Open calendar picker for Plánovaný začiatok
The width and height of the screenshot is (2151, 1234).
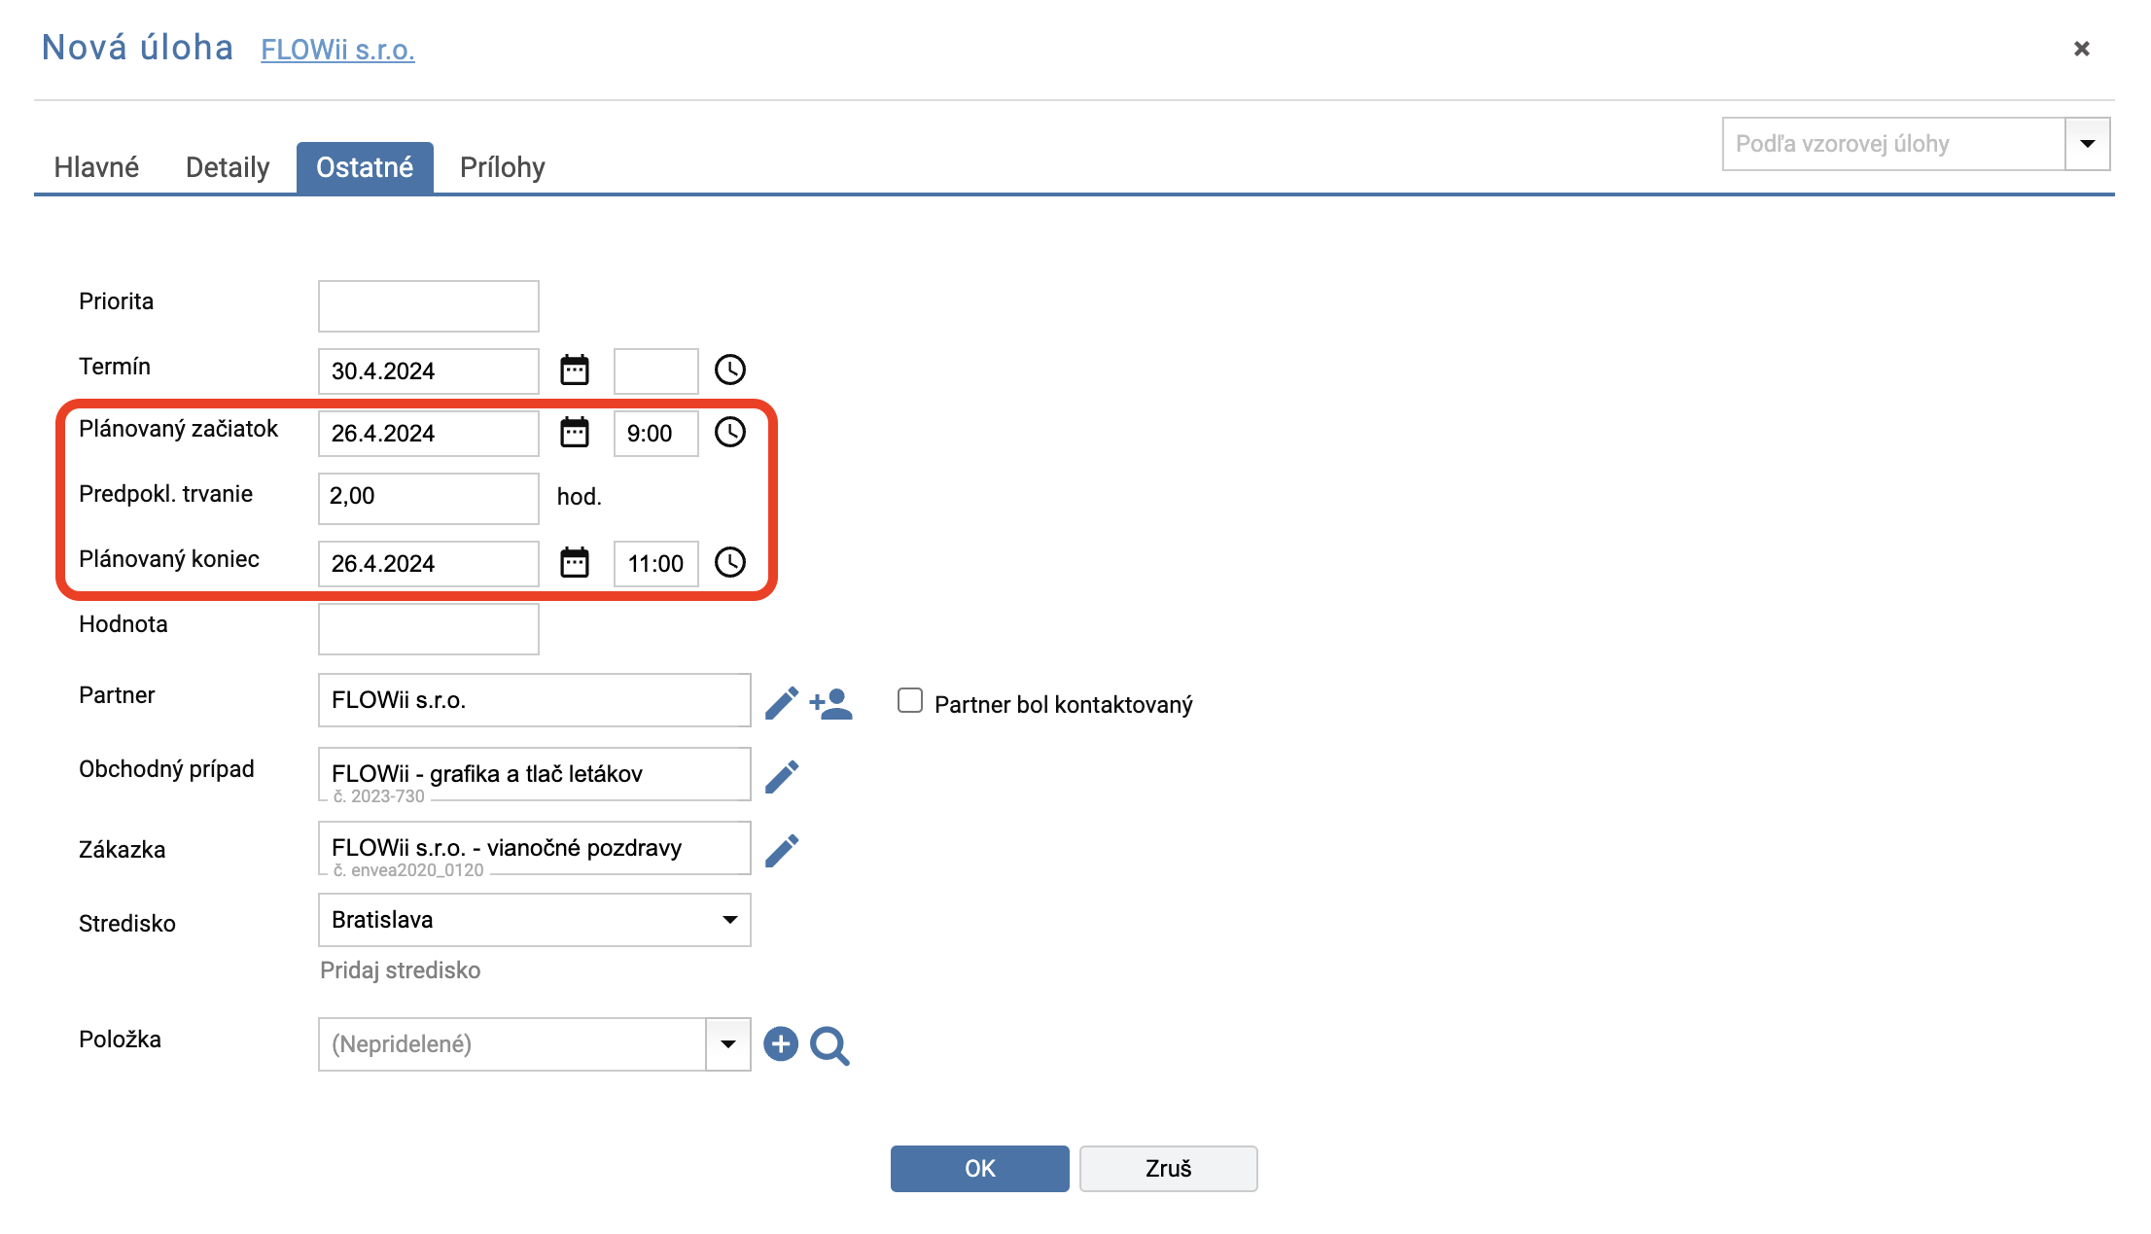(575, 433)
